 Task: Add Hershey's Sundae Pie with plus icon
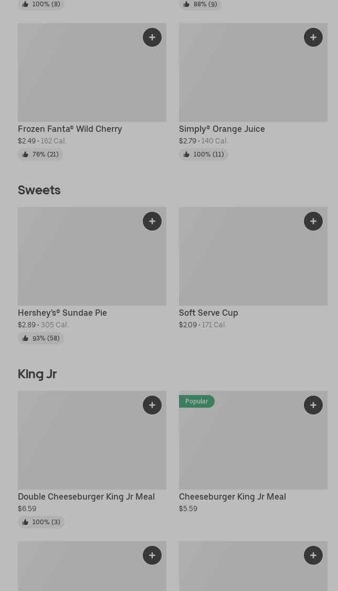click(x=152, y=221)
